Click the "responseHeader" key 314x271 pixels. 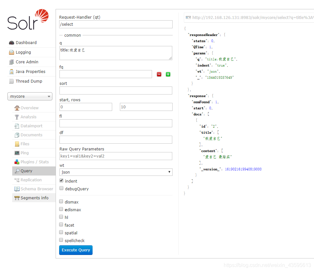click(204, 35)
